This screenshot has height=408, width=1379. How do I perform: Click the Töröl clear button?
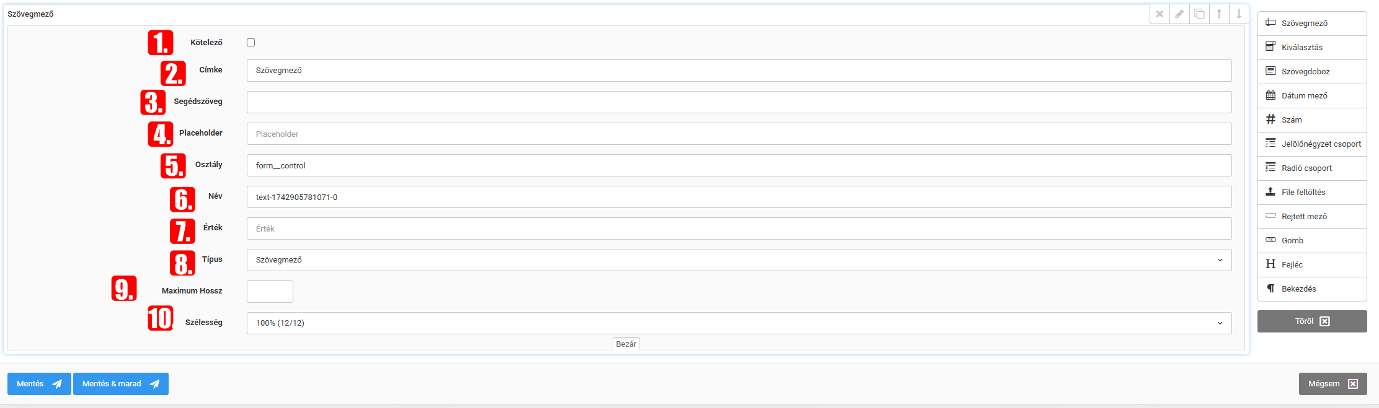pos(1311,321)
